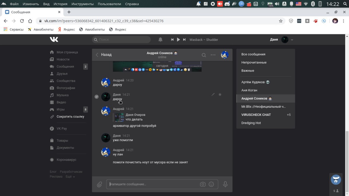This screenshot has width=349, height=196.
Task: Mark Даня's message as important with star
Action: click(220, 95)
